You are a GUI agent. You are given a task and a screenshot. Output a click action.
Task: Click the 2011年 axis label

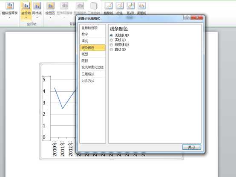pos(63,149)
